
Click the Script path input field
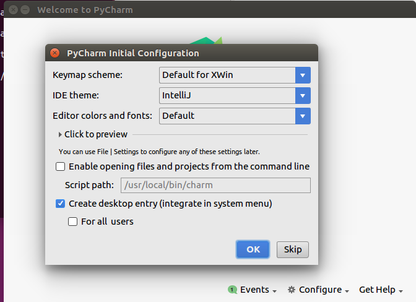(x=215, y=185)
